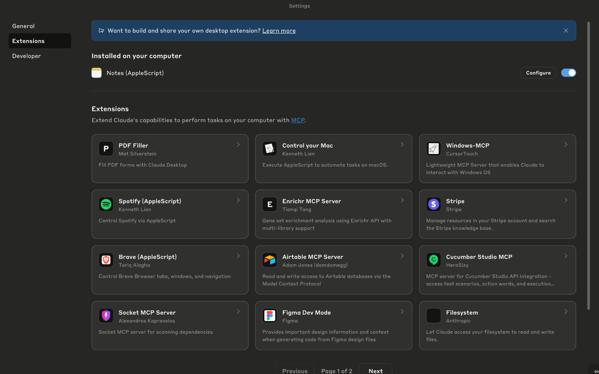Click the Socket MCP Server shield icon
This screenshot has width=599, height=374.
pyautogui.click(x=106, y=316)
